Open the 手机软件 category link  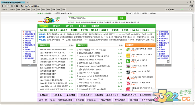(x=125, y=30)
